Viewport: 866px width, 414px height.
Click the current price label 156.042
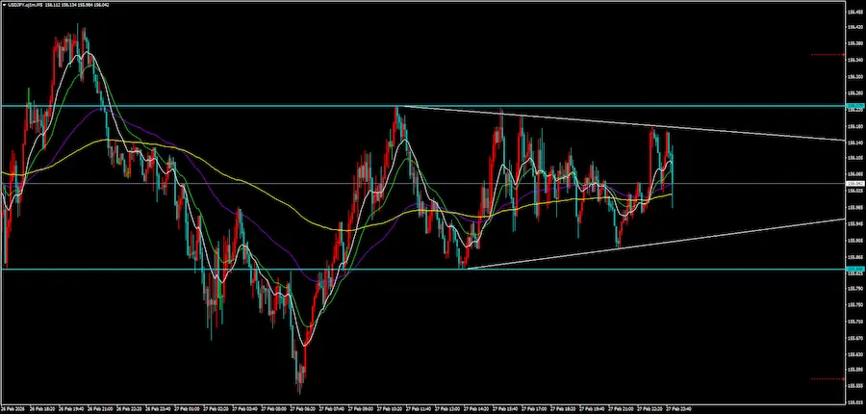point(853,183)
